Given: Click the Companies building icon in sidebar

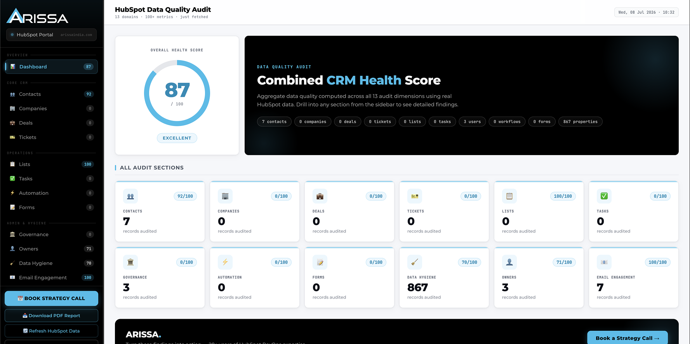Looking at the screenshot, I should click(12, 108).
